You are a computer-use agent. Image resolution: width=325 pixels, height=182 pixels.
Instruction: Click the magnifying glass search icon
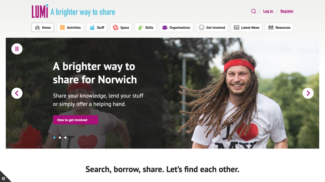click(253, 11)
